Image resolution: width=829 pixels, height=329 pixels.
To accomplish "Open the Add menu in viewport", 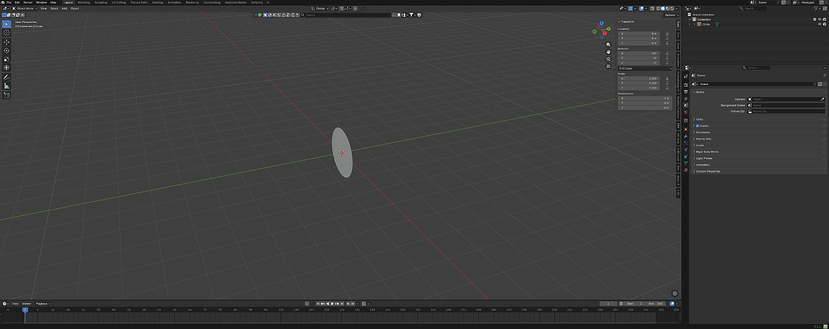I will click(x=64, y=8).
